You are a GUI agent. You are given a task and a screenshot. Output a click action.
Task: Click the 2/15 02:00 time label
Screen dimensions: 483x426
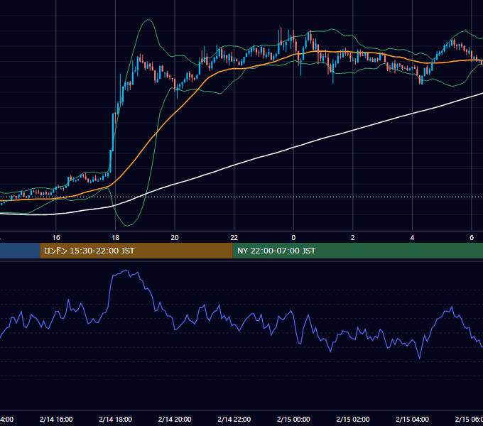click(x=353, y=419)
